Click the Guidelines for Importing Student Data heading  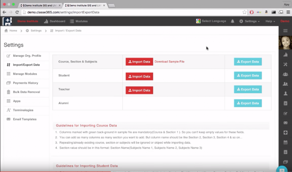(x=87, y=166)
